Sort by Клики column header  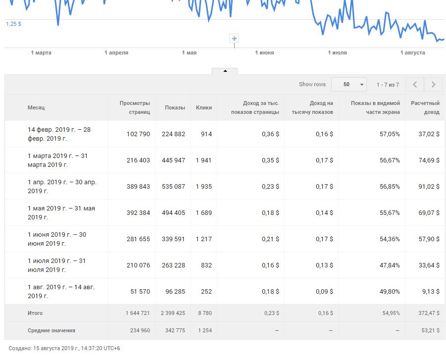tap(203, 107)
